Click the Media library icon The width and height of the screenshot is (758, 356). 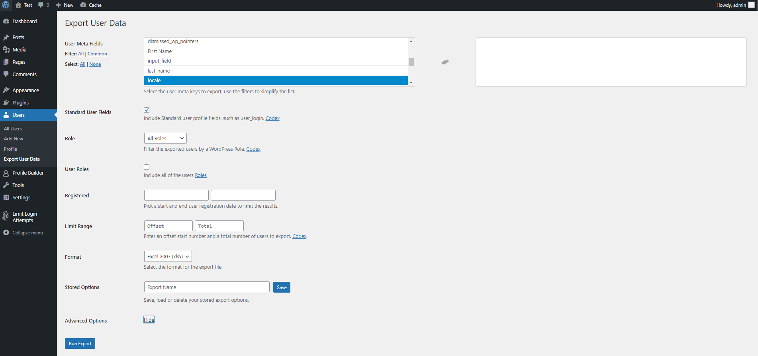(6, 49)
